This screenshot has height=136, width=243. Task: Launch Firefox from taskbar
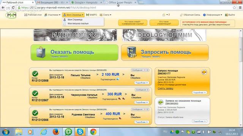(x=56, y=132)
